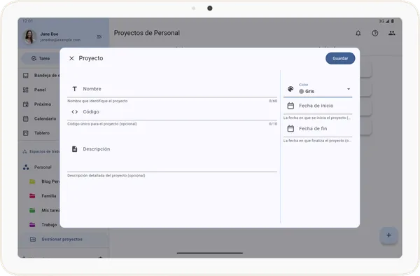Open the help question mark icon
420x276 pixels.
(375, 33)
